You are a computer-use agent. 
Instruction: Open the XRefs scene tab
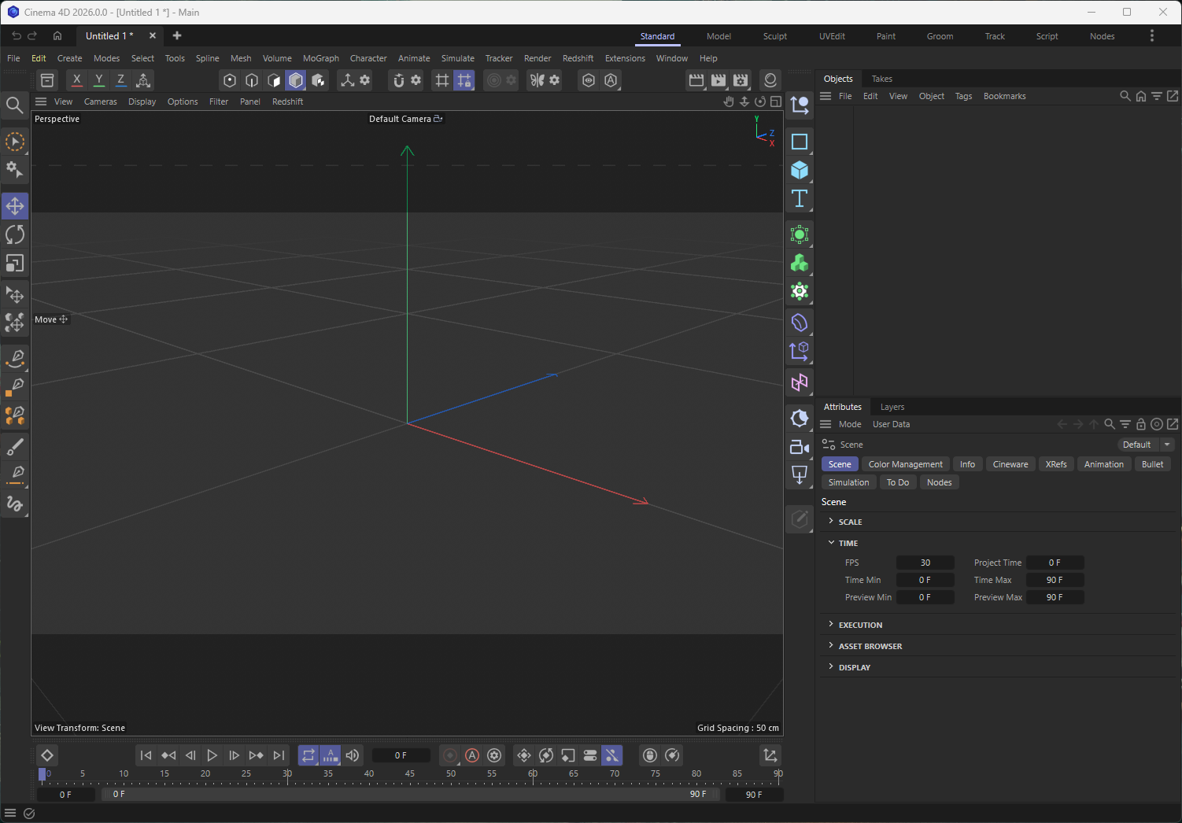pyautogui.click(x=1056, y=464)
